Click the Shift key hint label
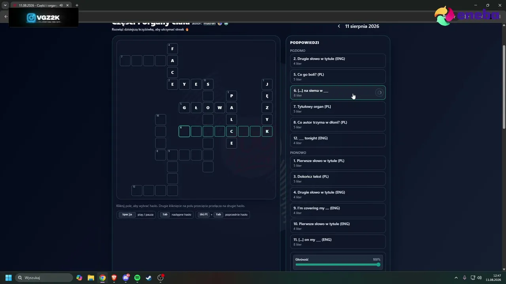 (204, 215)
